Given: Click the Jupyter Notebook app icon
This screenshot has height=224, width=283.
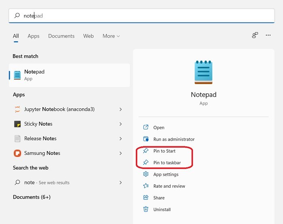Looking at the screenshot, I should click(17, 109).
